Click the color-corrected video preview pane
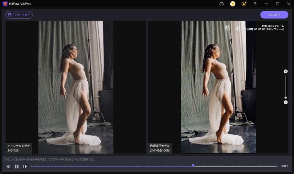Viewport: 294px width, 174px height. click(x=218, y=87)
